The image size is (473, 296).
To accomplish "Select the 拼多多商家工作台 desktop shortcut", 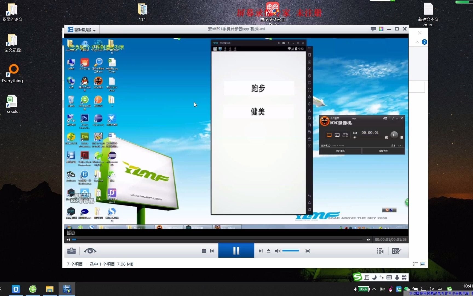I will (273, 13).
